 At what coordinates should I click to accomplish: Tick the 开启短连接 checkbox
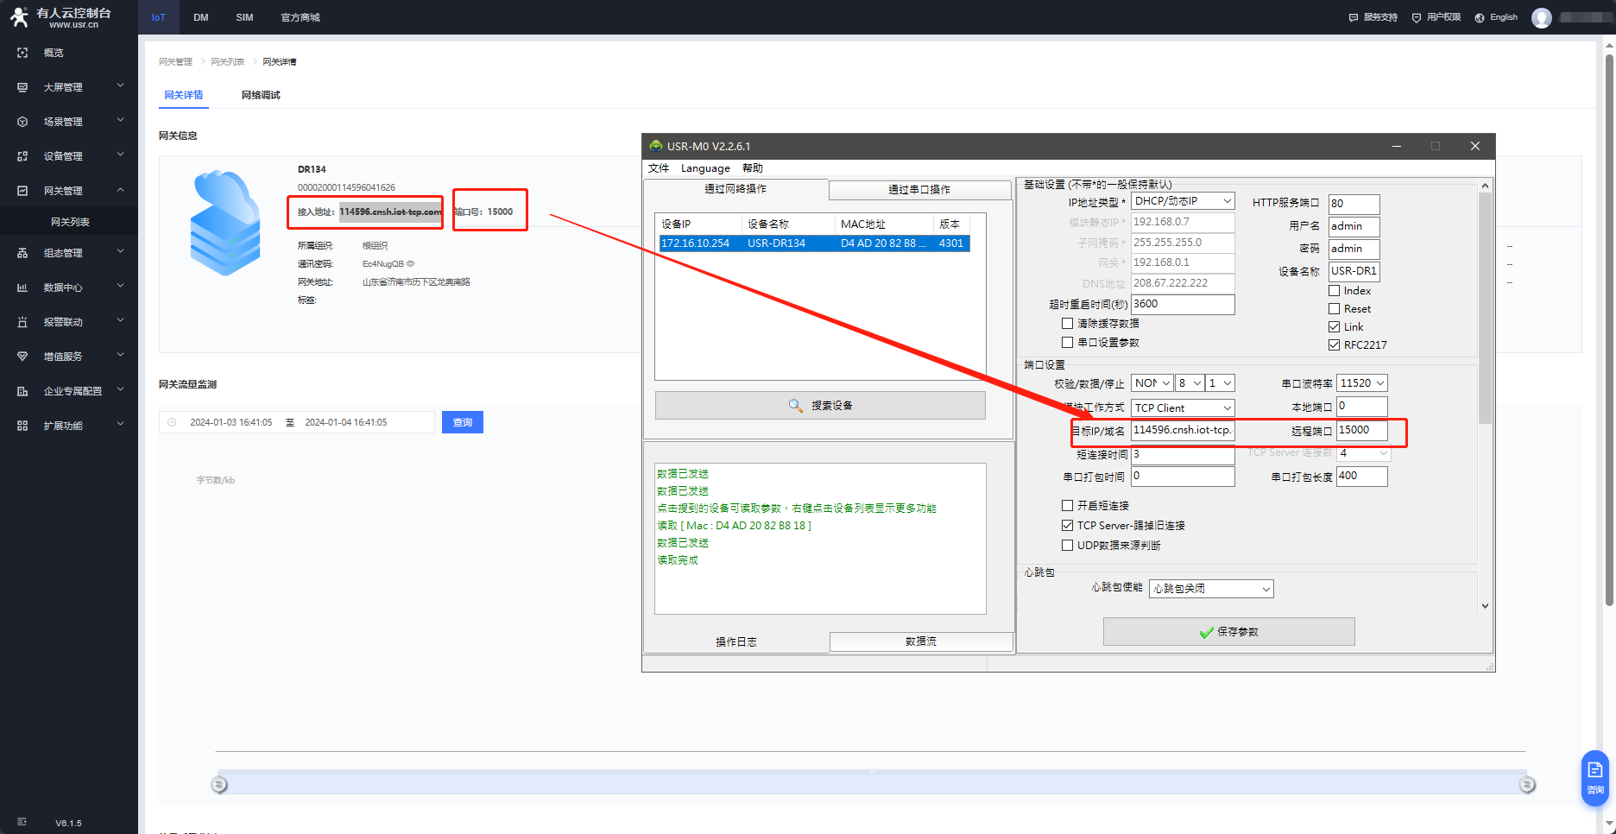click(1068, 506)
